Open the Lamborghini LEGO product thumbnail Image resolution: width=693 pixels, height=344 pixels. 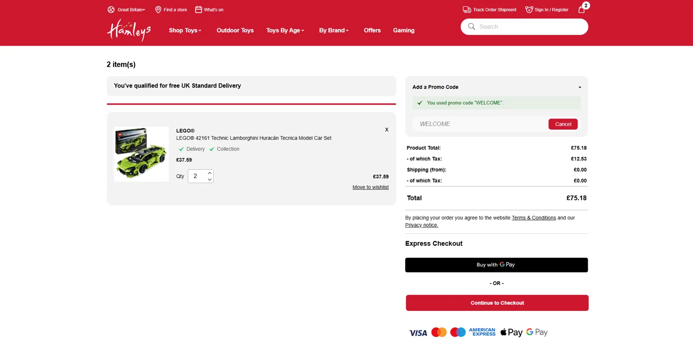tap(141, 154)
